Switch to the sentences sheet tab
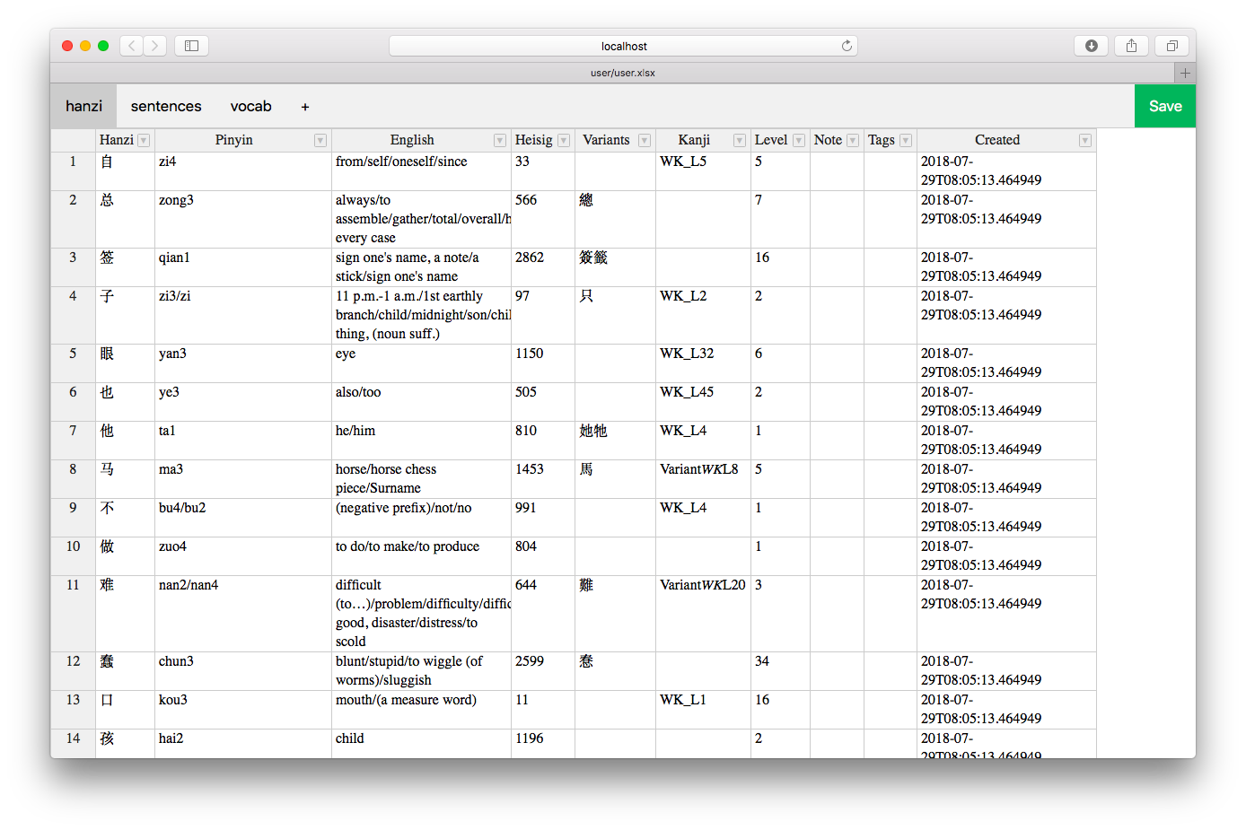Viewport: 1246px width, 830px height. (x=166, y=106)
